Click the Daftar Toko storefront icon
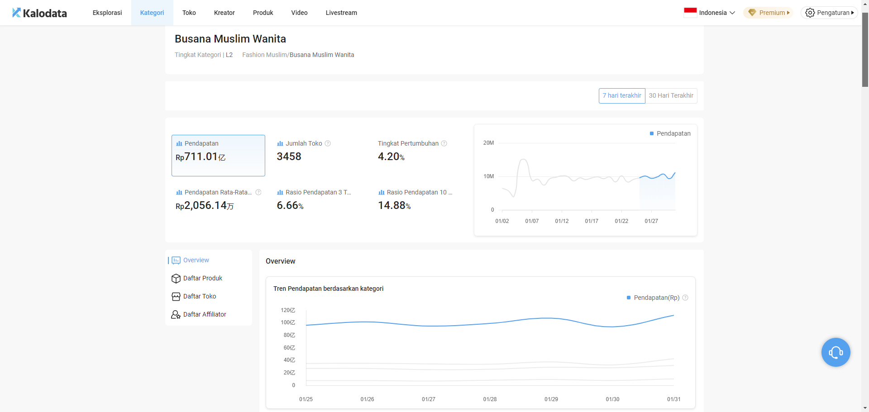The width and height of the screenshot is (869, 412). pyautogui.click(x=176, y=296)
